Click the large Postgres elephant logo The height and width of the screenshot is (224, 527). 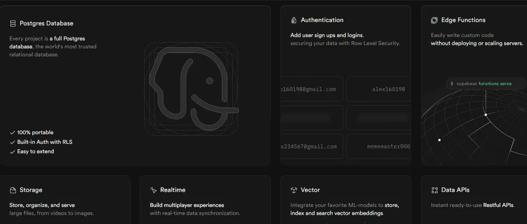[x=191, y=89]
